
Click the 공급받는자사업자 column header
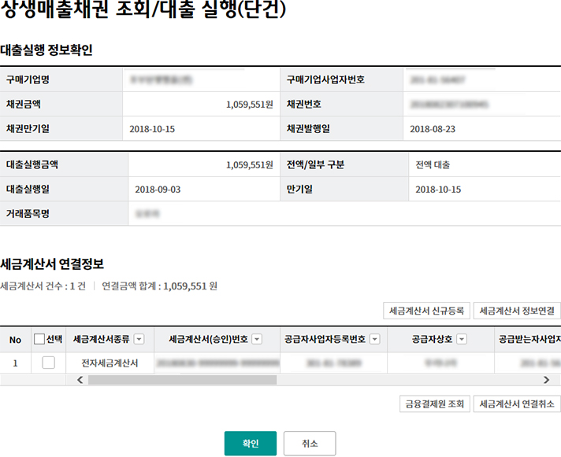coord(529,340)
